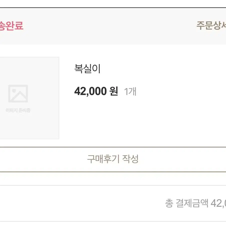Image resolution: width=226 pixels, height=226 pixels.
Task: Open the 주문상세 order details link
Action: click(x=211, y=25)
